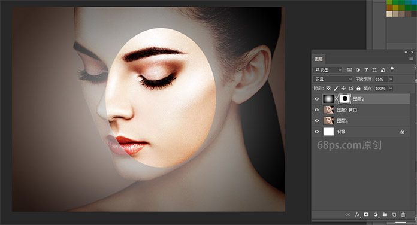Open the opacity slider dropdown arrow

point(391,79)
